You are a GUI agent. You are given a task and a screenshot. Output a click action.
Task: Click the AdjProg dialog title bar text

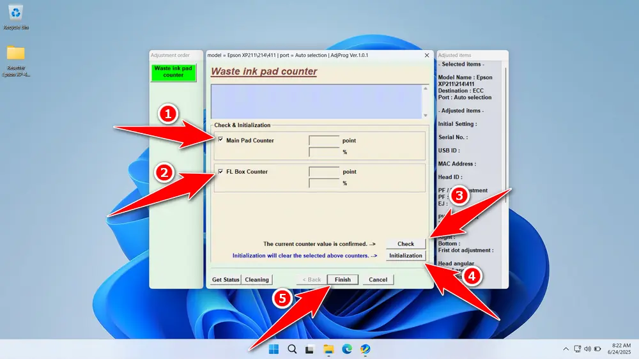click(288, 55)
